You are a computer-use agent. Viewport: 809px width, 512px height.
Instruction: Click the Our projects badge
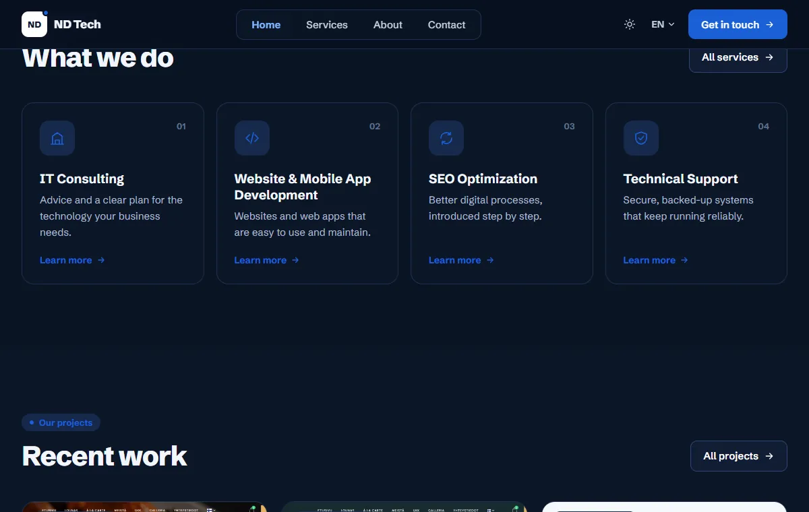[x=61, y=422]
